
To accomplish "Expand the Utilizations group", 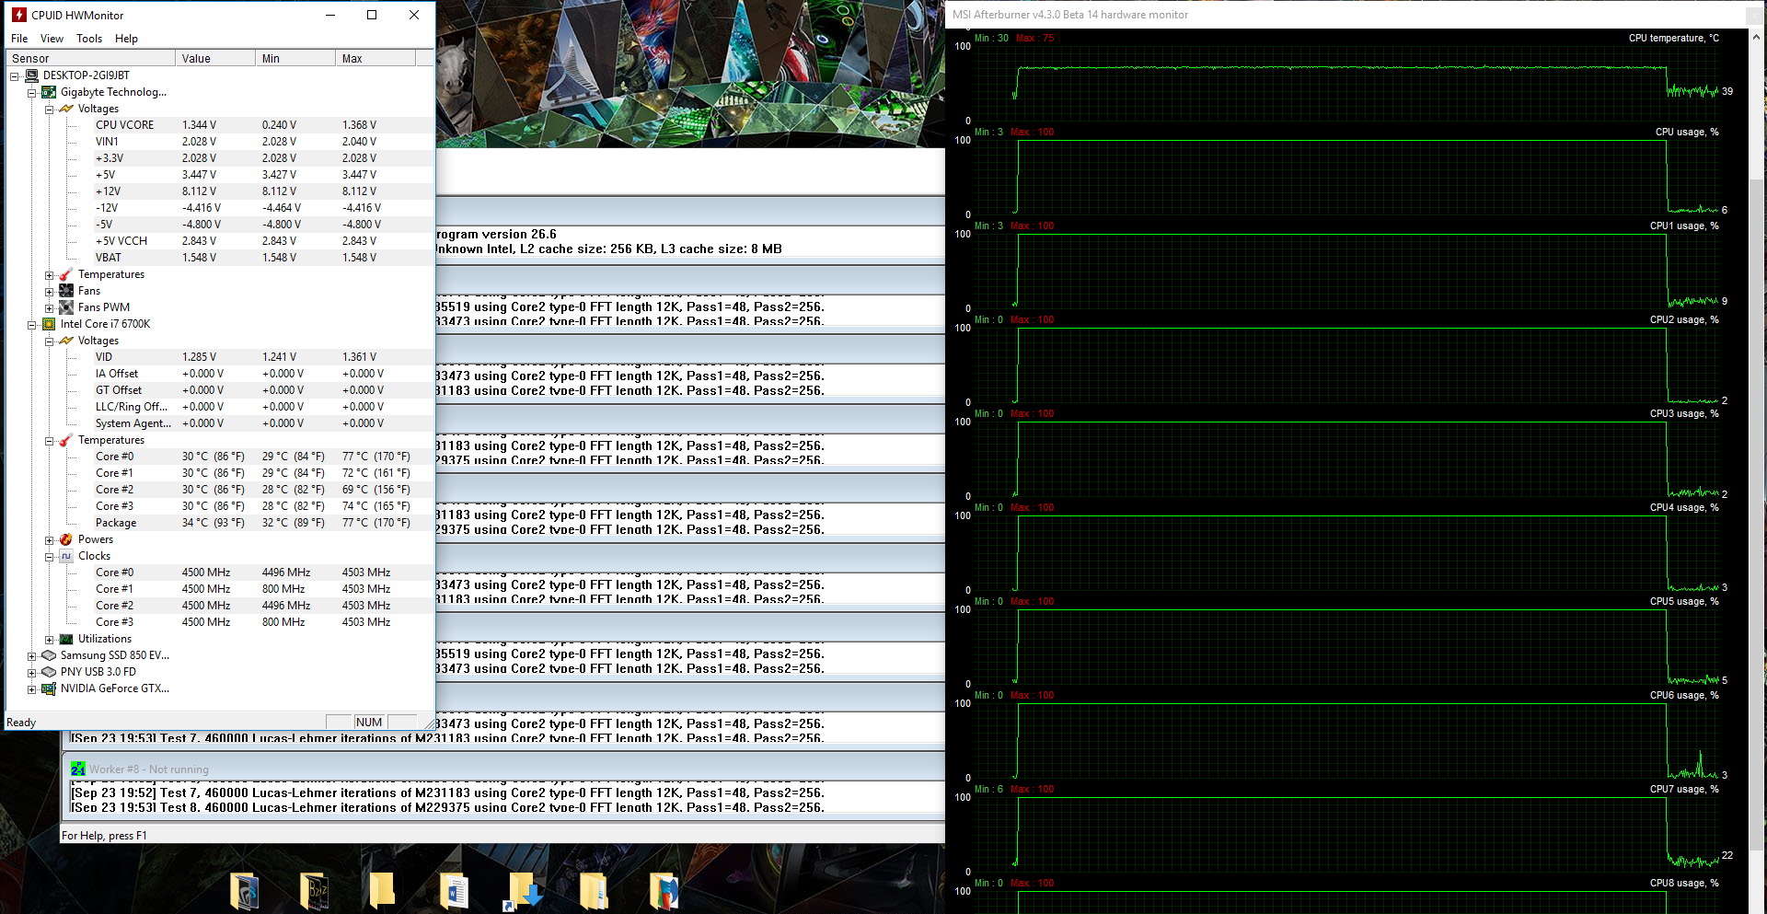I will [50, 639].
